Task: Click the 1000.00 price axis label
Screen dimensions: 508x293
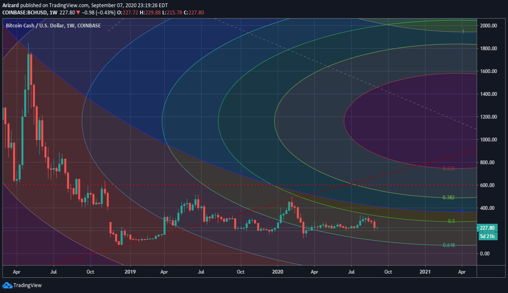Action: pyautogui.click(x=488, y=140)
